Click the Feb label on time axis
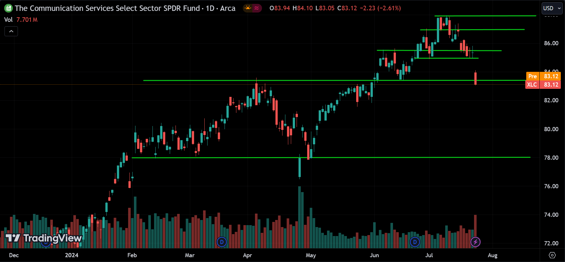Screen dimensions: 565x262 pyautogui.click(x=132, y=255)
